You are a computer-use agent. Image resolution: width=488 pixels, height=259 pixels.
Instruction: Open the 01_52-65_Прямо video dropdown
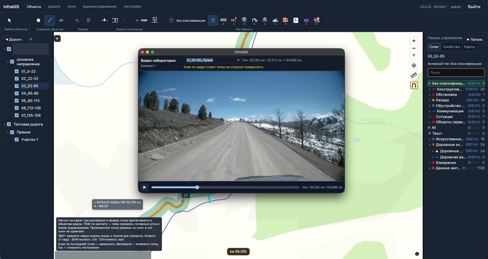(x=212, y=60)
